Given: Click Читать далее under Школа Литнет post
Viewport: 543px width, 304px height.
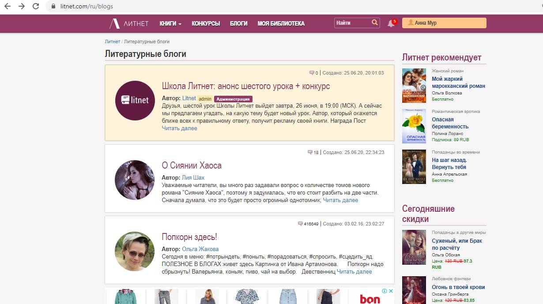Looking at the screenshot, I should click(179, 128).
